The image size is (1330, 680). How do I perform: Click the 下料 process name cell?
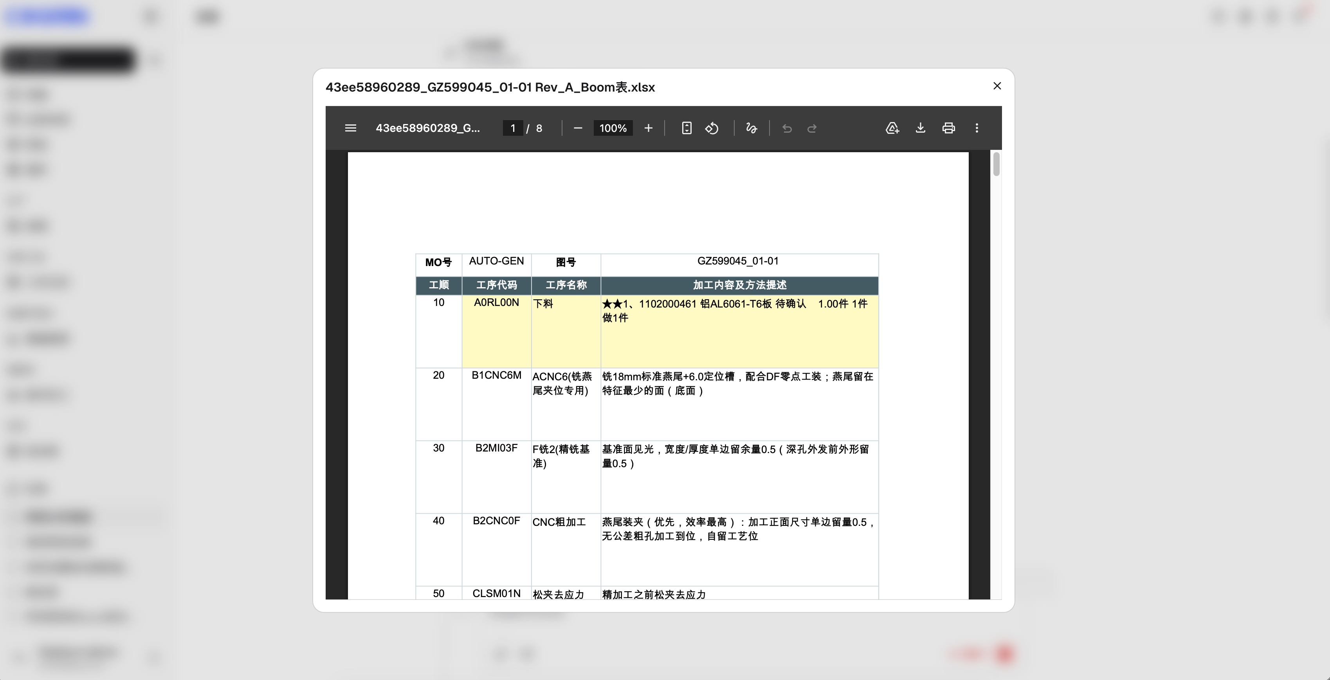point(566,331)
